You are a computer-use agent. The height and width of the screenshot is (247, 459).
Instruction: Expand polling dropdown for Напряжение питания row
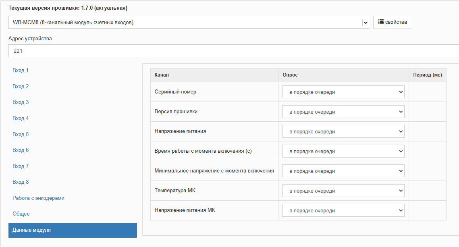[x=343, y=132]
